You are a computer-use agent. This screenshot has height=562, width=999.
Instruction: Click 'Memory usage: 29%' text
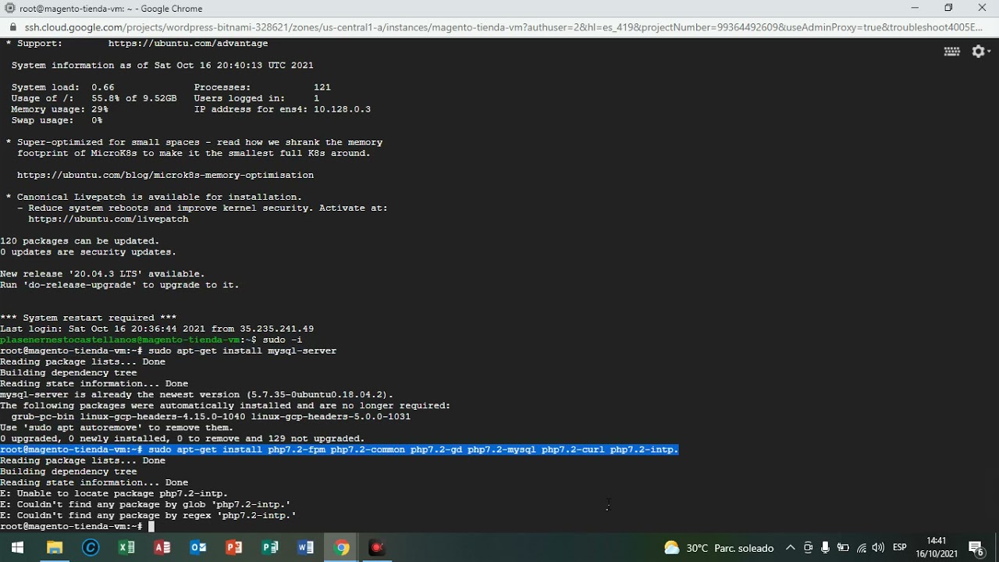coord(59,109)
